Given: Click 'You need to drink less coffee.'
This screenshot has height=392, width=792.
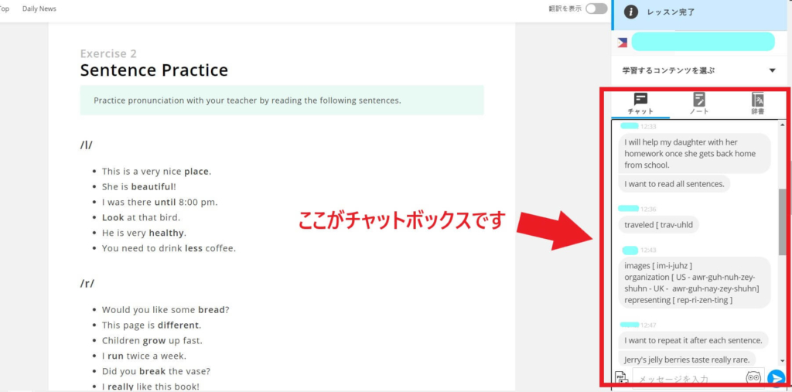Looking at the screenshot, I should coord(169,248).
